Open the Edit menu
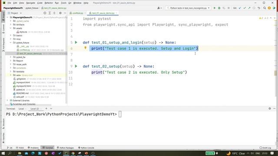Image resolution: width=278 pixels, height=156 pixels. click(x=15, y=3)
